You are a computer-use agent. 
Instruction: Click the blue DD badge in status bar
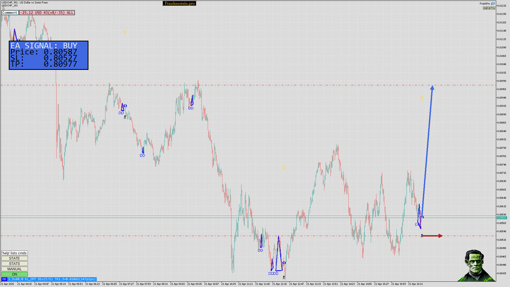(x=4, y=279)
